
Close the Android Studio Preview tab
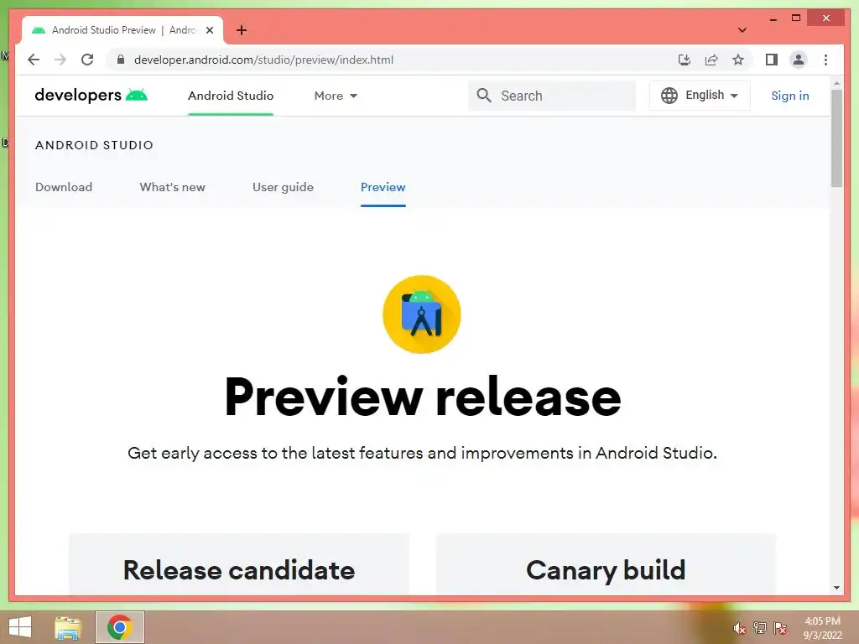coord(209,30)
